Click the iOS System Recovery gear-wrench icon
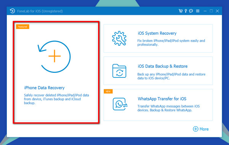Screen dimensions: 229x145 click(119, 38)
